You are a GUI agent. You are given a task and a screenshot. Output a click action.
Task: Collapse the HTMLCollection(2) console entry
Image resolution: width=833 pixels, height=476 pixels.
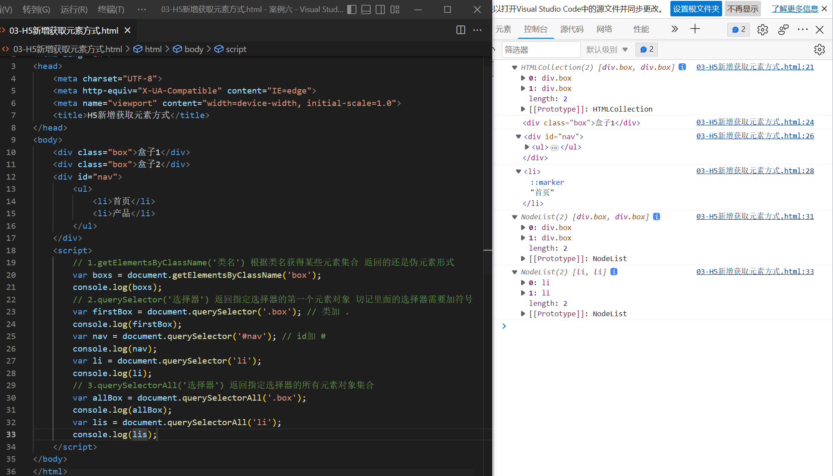click(x=514, y=67)
